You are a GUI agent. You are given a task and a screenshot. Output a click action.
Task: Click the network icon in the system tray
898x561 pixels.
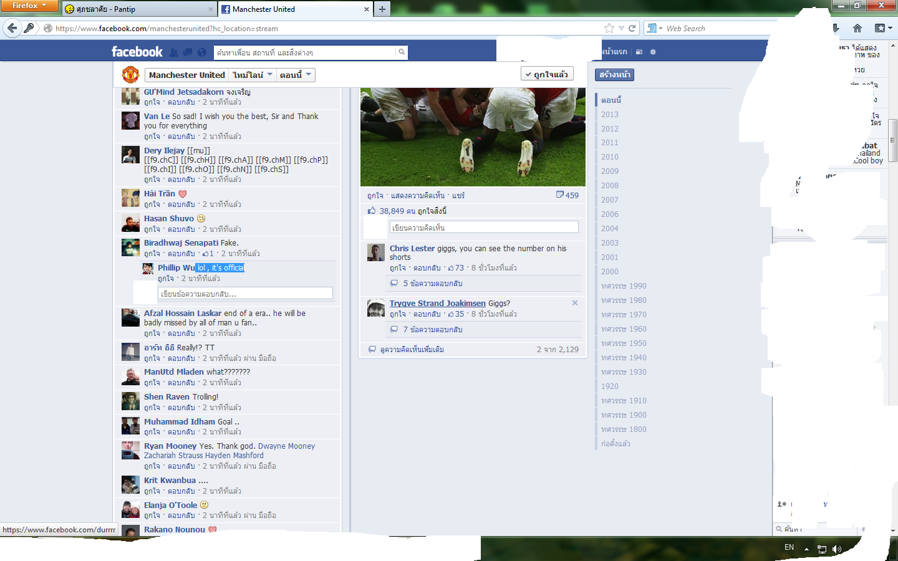[821, 549]
